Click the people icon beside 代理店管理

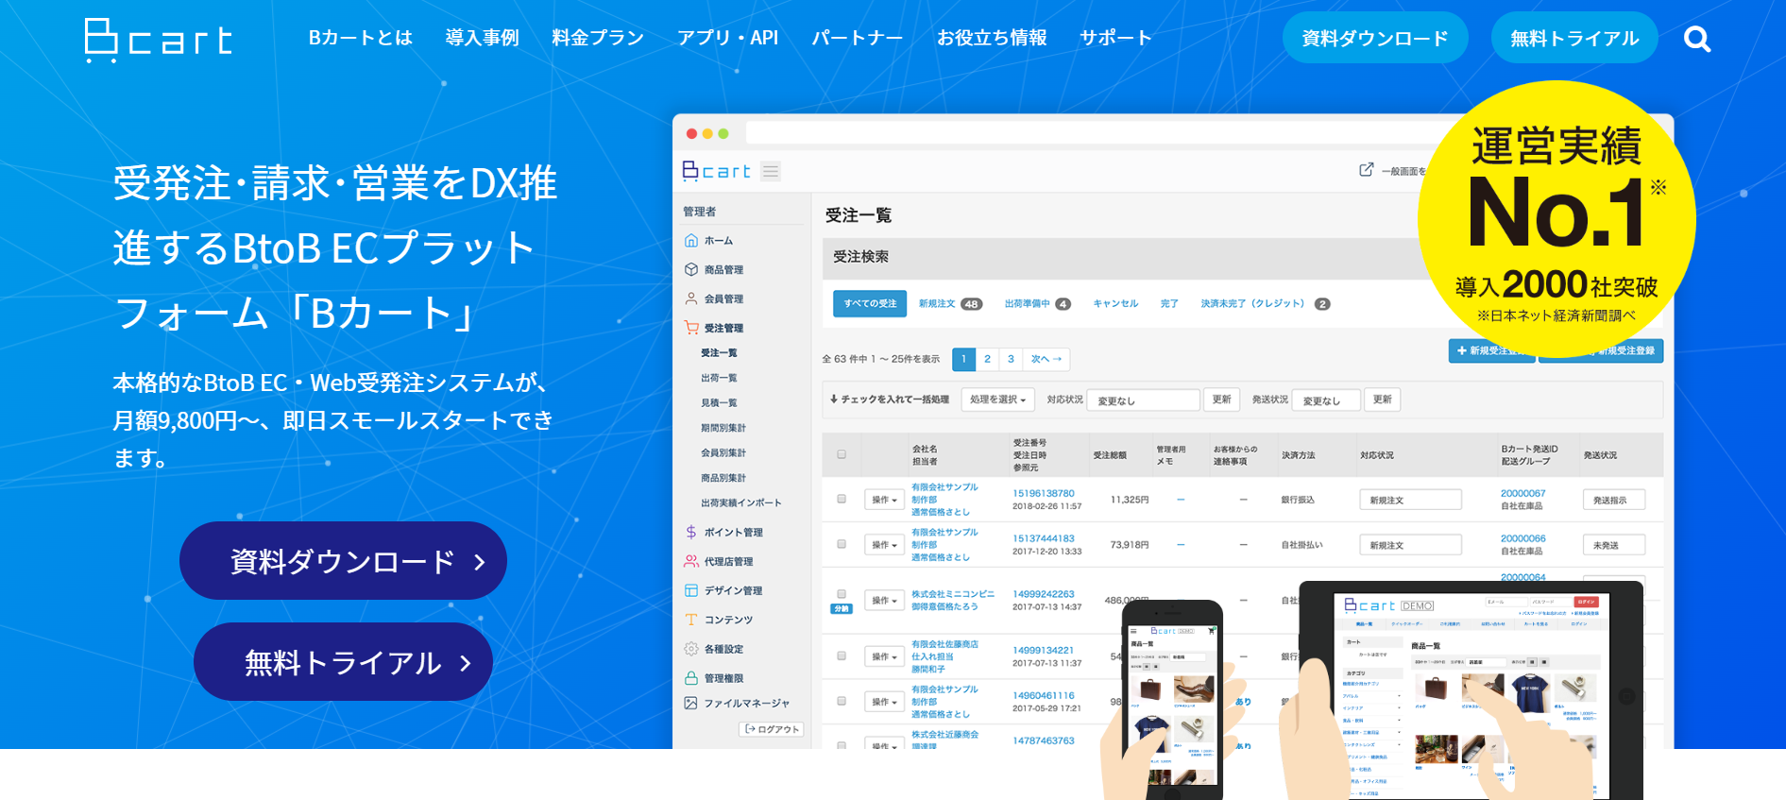[x=691, y=561]
